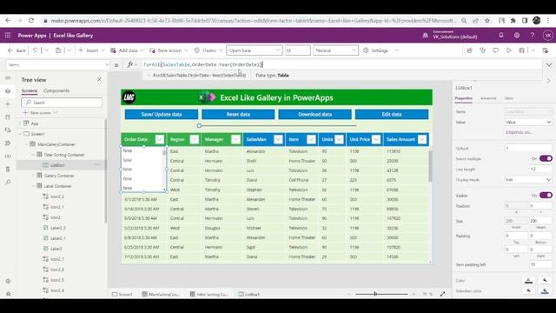
Task: Open the New screen menu
Action: (169, 50)
